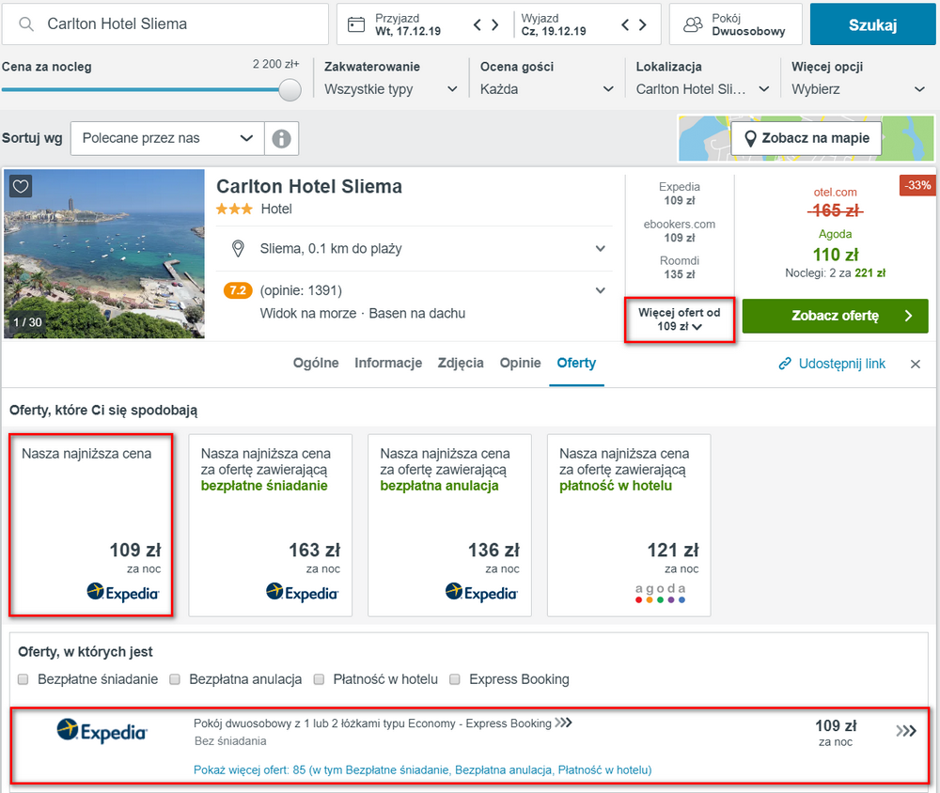Expand the Sortuj wg dropdown
This screenshot has width=940, height=793.
(167, 138)
